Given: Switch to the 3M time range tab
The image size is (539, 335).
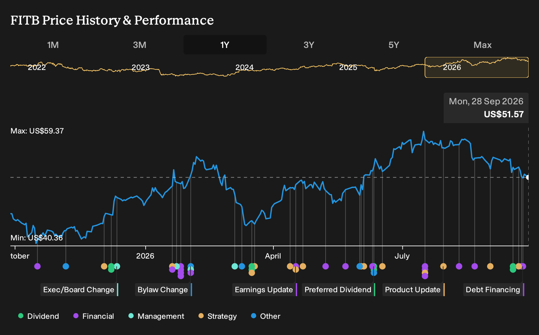Looking at the screenshot, I should (x=139, y=45).
